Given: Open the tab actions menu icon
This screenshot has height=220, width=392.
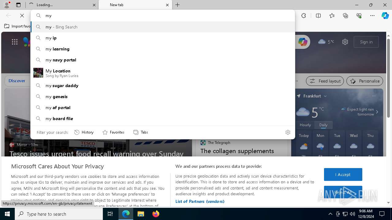Looking at the screenshot, I should pyautogui.click(x=18, y=5).
